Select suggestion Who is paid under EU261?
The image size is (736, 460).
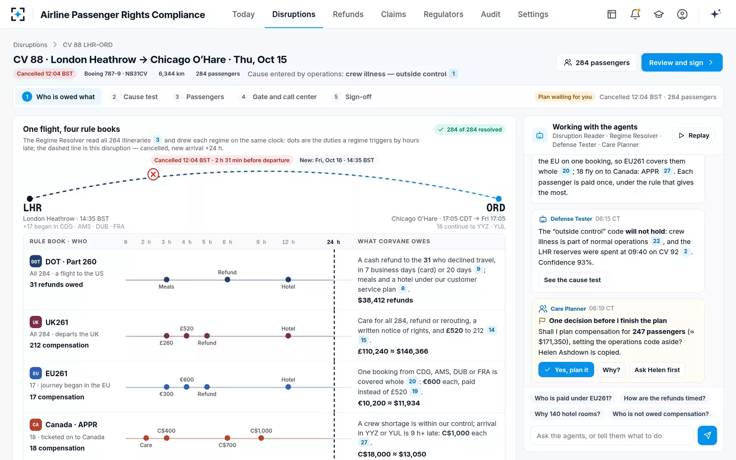(573, 398)
